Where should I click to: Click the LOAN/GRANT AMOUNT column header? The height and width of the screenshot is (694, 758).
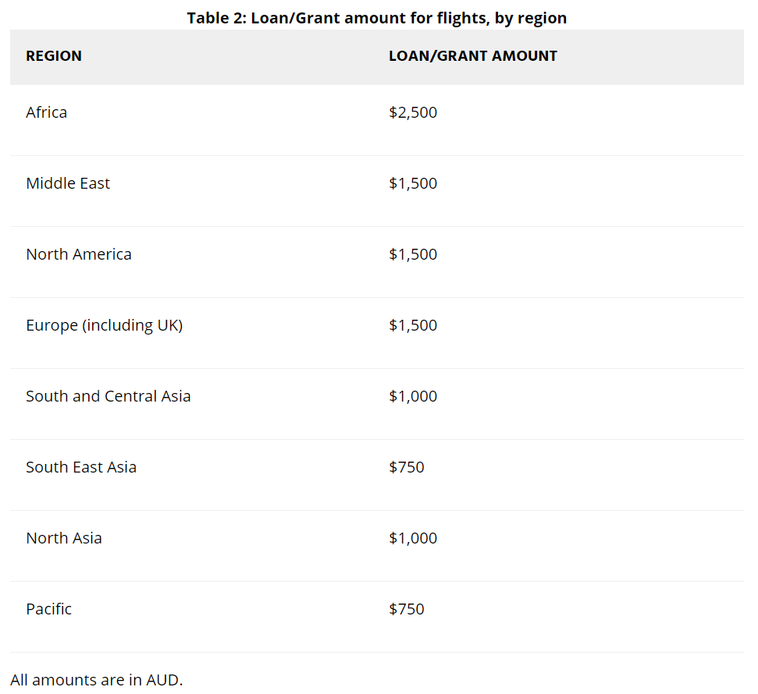click(x=473, y=56)
